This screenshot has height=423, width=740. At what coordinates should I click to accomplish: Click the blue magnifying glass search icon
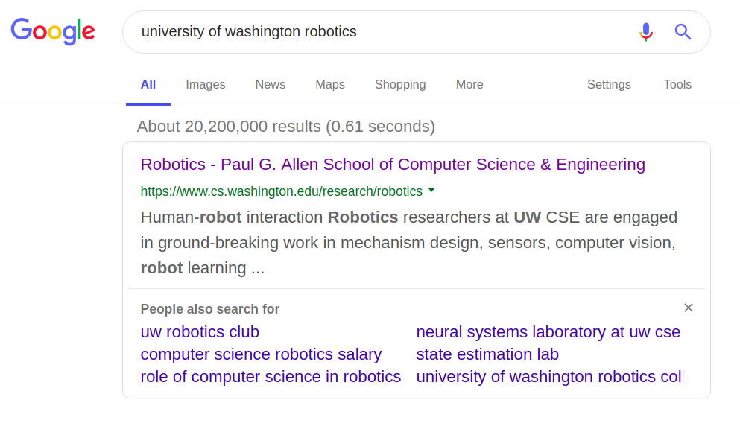click(x=683, y=32)
